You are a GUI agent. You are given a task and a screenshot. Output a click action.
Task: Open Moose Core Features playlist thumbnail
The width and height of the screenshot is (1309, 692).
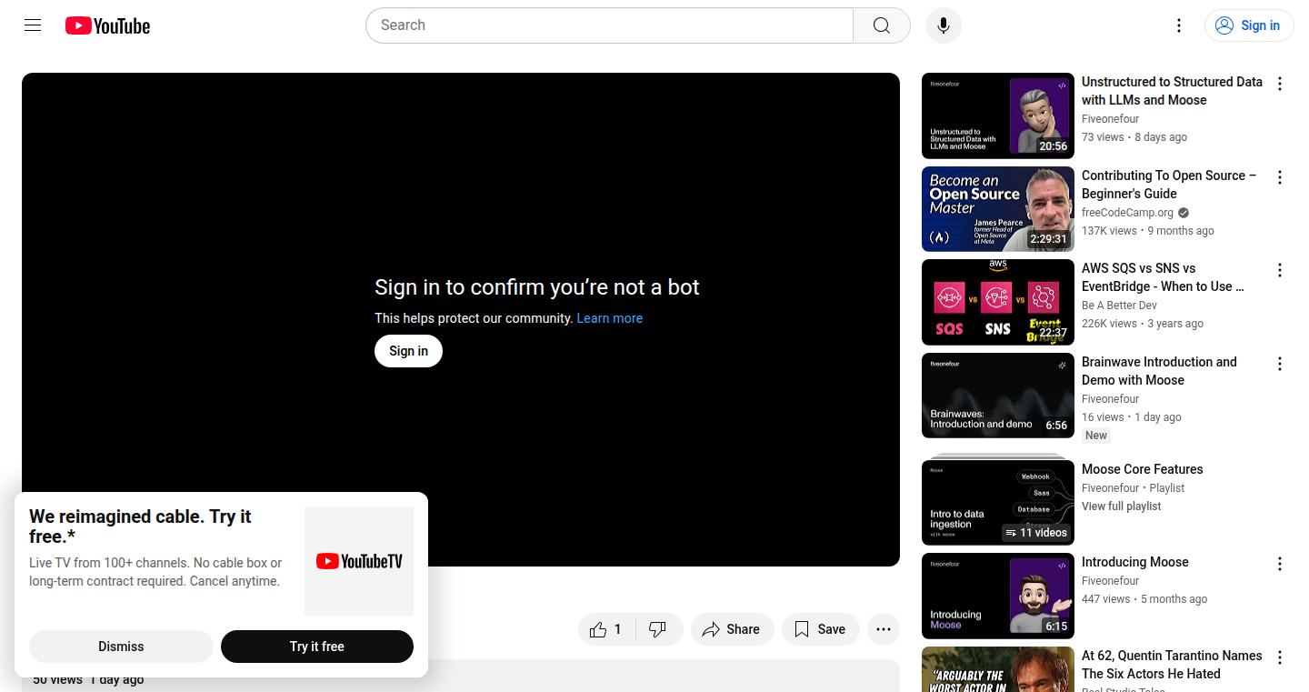pyautogui.click(x=998, y=502)
